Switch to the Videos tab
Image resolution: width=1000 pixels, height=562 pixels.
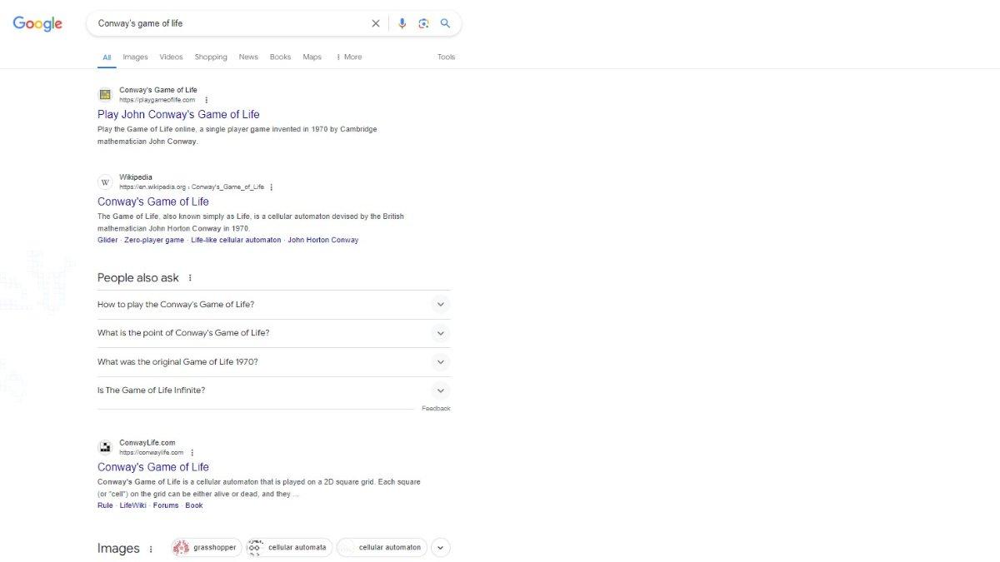click(x=171, y=57)
